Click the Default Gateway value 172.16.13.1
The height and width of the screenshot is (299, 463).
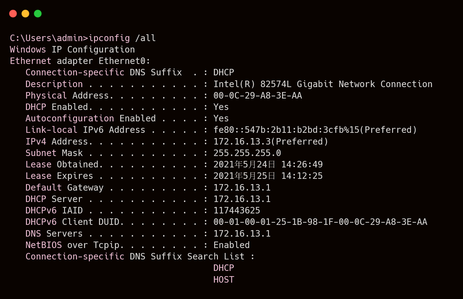coord(242,187)
